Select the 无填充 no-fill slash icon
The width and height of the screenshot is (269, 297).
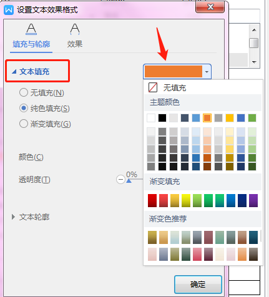point(153,87)
